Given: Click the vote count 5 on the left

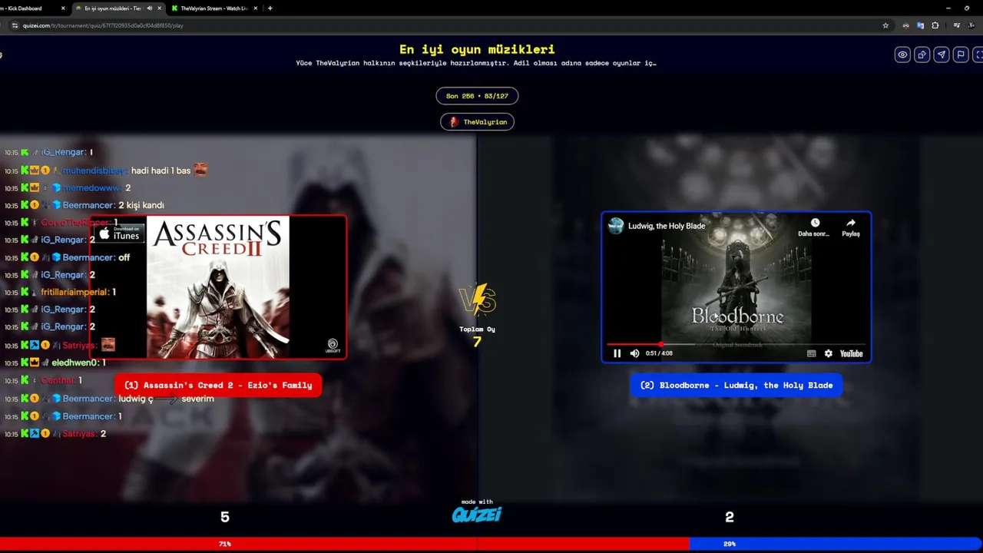Looking at the screenshot, I should (x=225, y=518).
